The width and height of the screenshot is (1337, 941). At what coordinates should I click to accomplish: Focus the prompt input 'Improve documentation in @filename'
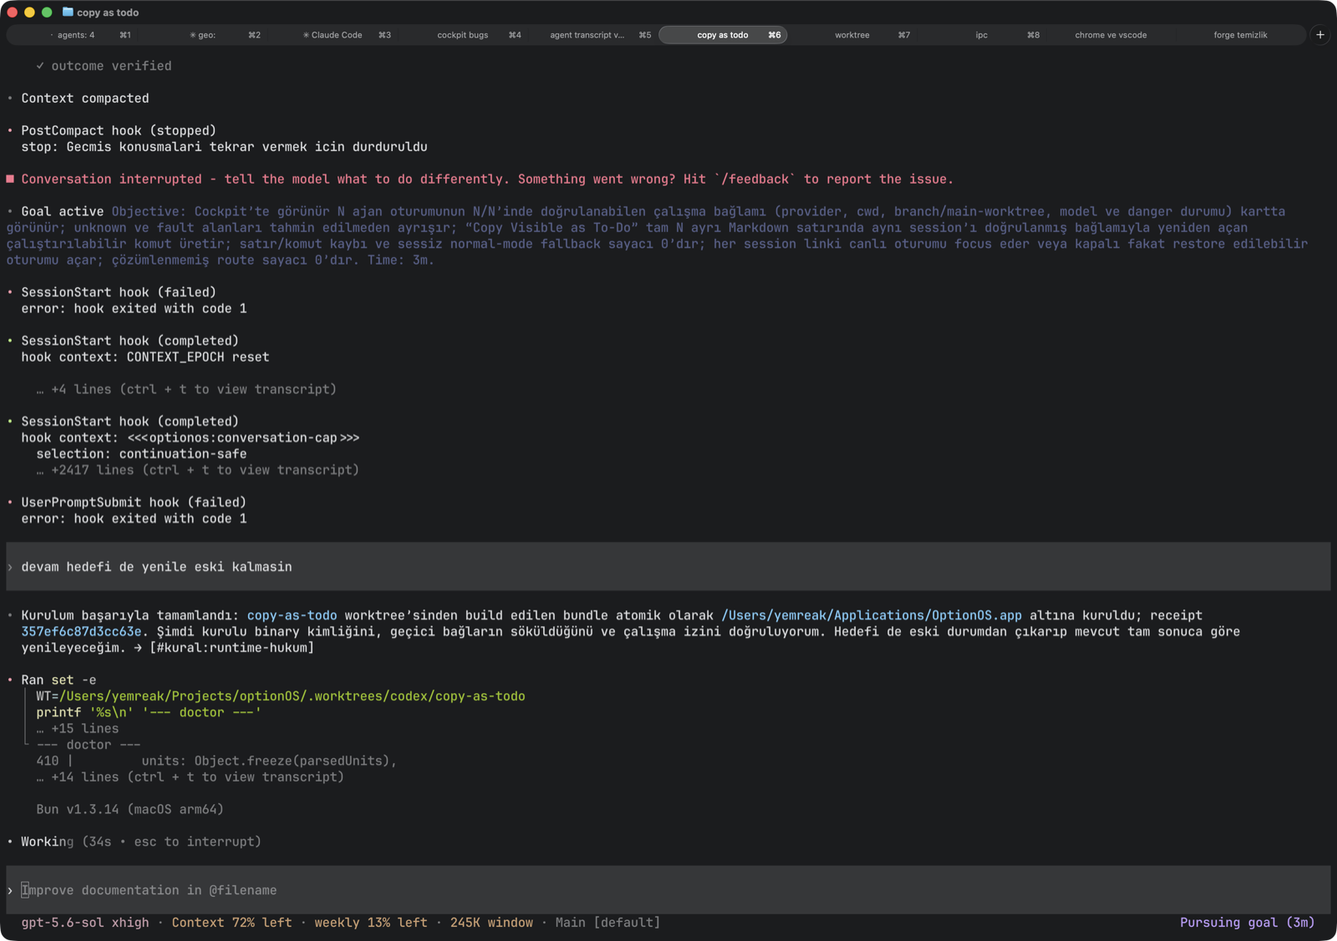668,890
